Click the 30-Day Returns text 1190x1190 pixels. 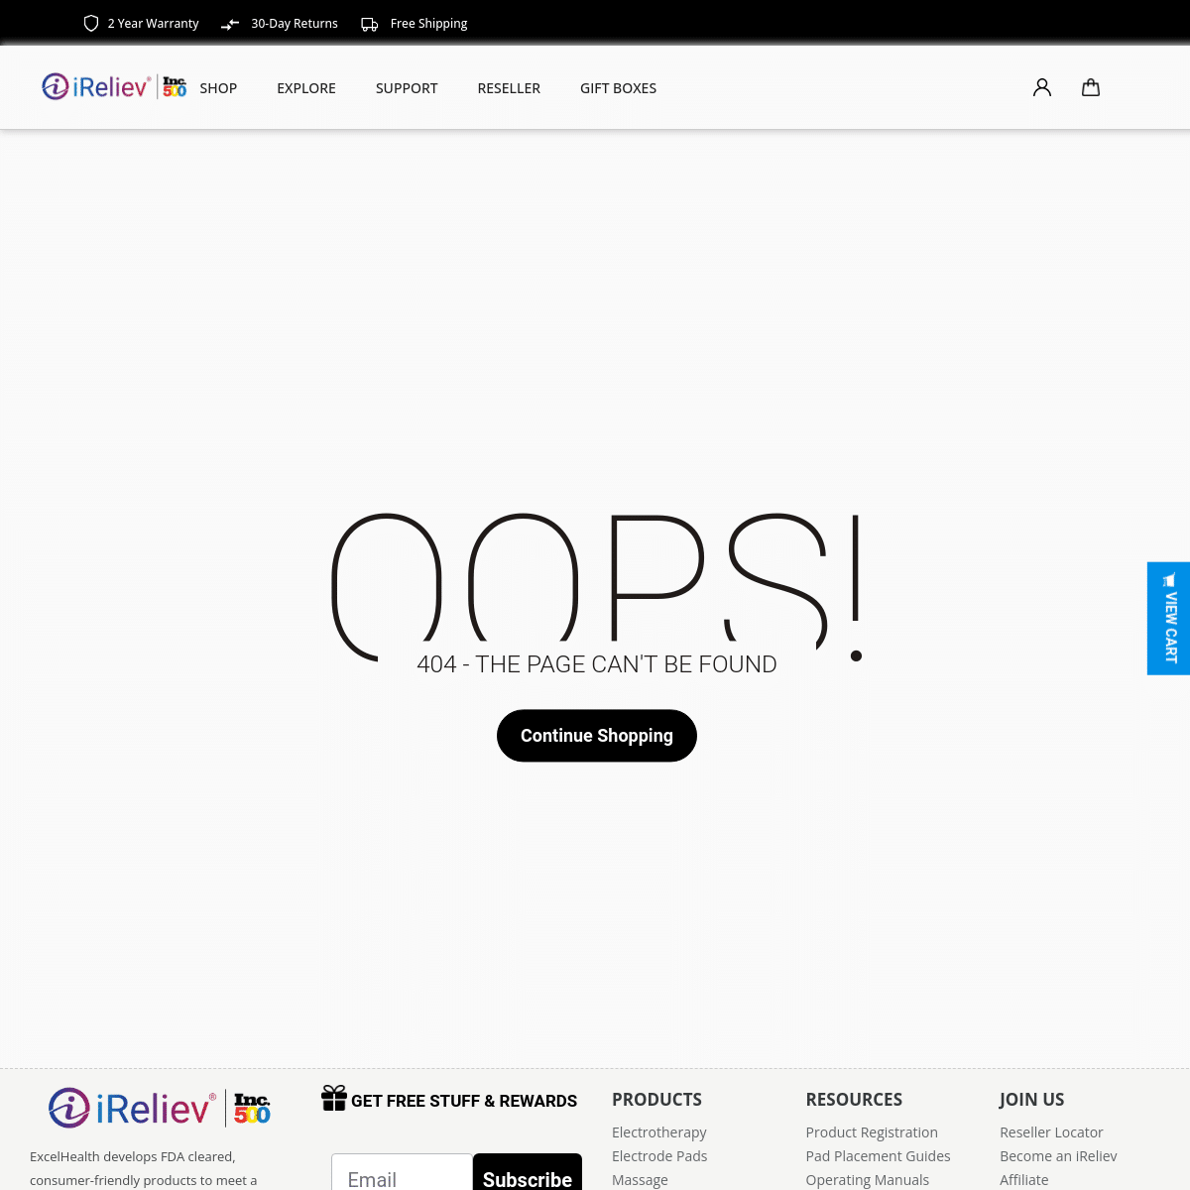coord(295,24)
